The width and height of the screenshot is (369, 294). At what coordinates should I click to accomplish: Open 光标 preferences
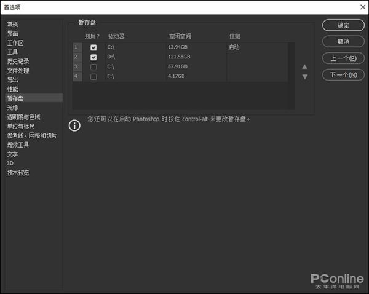coord(12,108)
